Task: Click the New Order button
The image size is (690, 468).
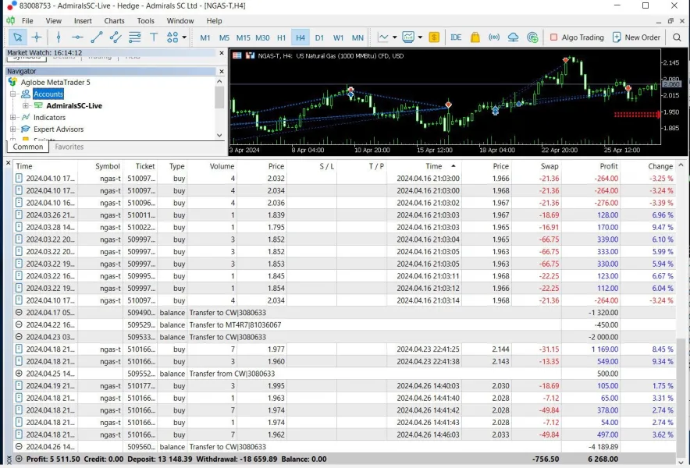Action: click(636, 37)
